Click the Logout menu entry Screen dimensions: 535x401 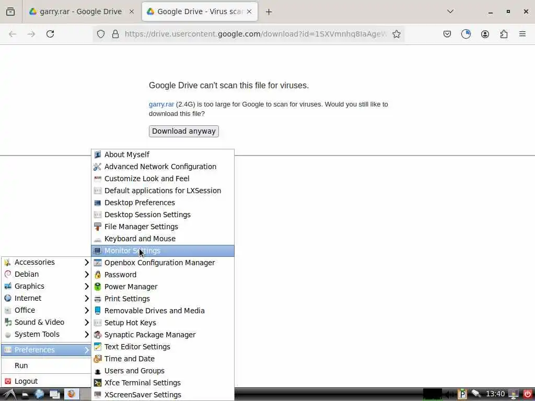click(46, 381)
